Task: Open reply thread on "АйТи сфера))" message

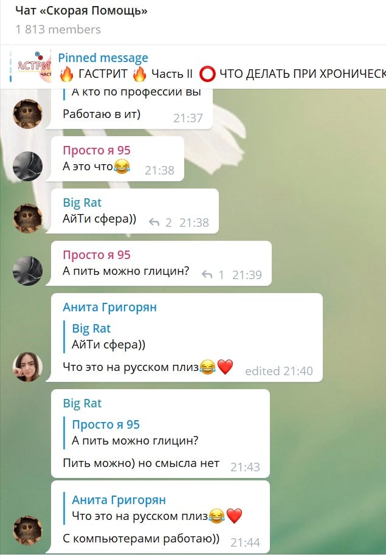Action: click(160, 223)
